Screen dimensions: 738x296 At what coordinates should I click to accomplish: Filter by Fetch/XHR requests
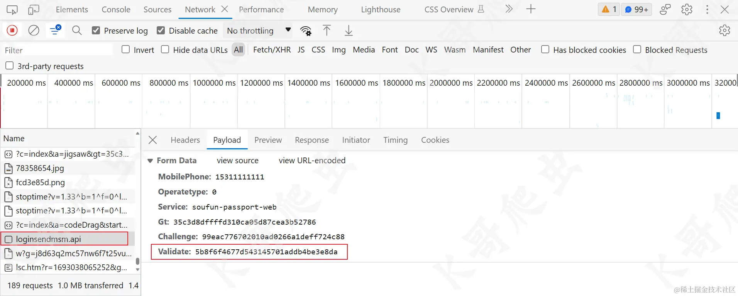point(272,50)
